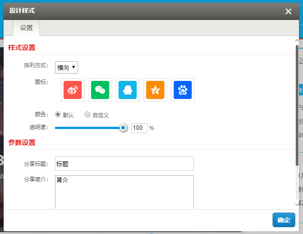Choose the 默认 color radio button

58,115
